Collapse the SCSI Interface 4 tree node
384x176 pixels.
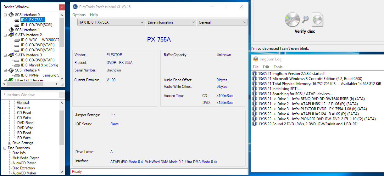(x=5, y=70)
